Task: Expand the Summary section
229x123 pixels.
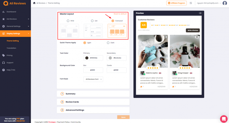Action: point(93,94)
